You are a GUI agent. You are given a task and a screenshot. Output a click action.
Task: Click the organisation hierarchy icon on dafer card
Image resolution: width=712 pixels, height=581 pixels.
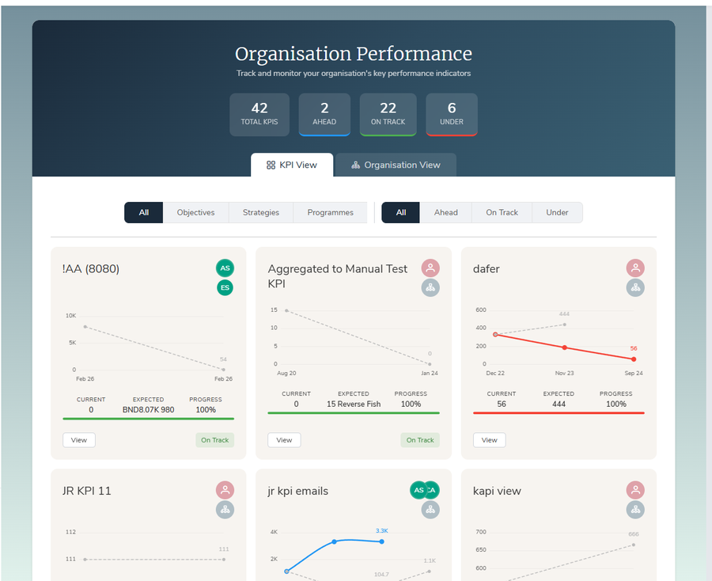click(635, 288)
